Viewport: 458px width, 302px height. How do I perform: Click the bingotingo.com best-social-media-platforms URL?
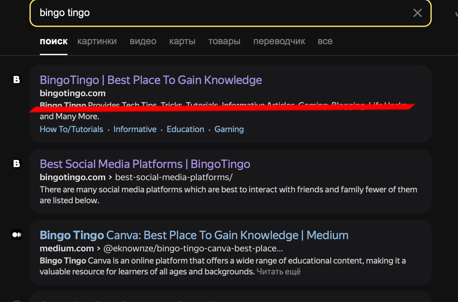coord(136,177)
